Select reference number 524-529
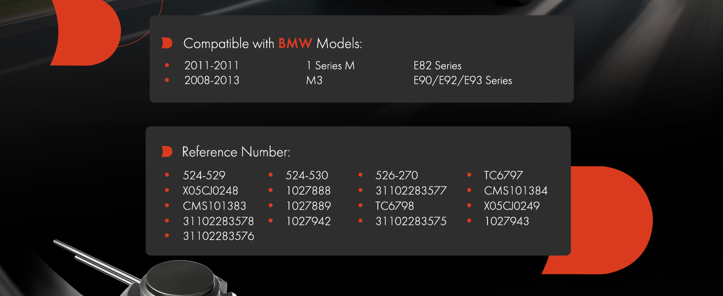The image size is (723, 296). [204, 175]
